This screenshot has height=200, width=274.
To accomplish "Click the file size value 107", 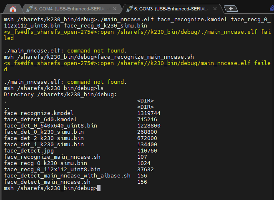I will click(x=142, y=157).
